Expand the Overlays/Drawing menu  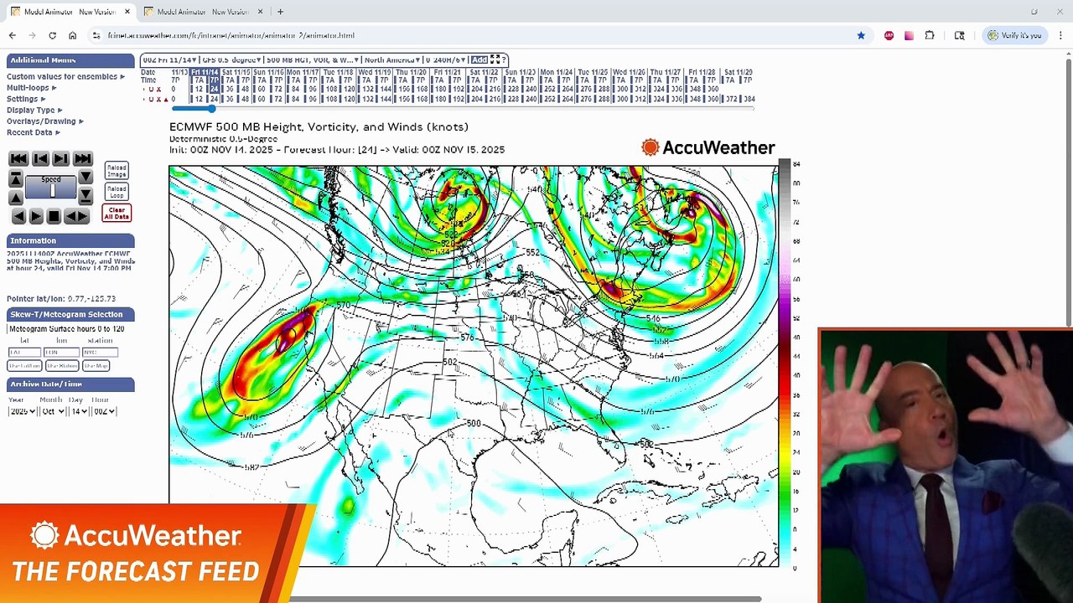point(44,121)
